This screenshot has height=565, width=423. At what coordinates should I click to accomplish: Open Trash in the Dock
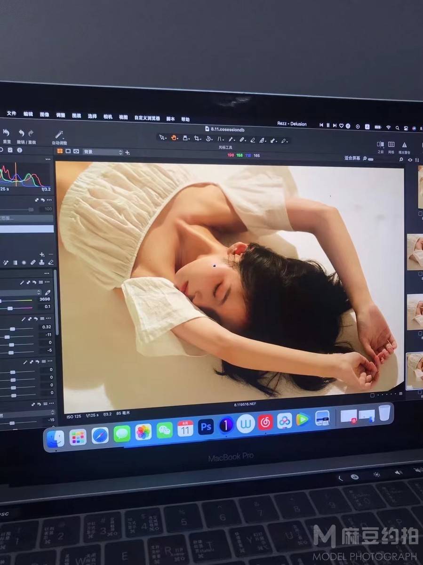click(x=384, y=413)
